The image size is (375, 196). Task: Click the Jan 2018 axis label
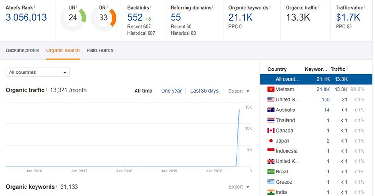pos(124,171)
